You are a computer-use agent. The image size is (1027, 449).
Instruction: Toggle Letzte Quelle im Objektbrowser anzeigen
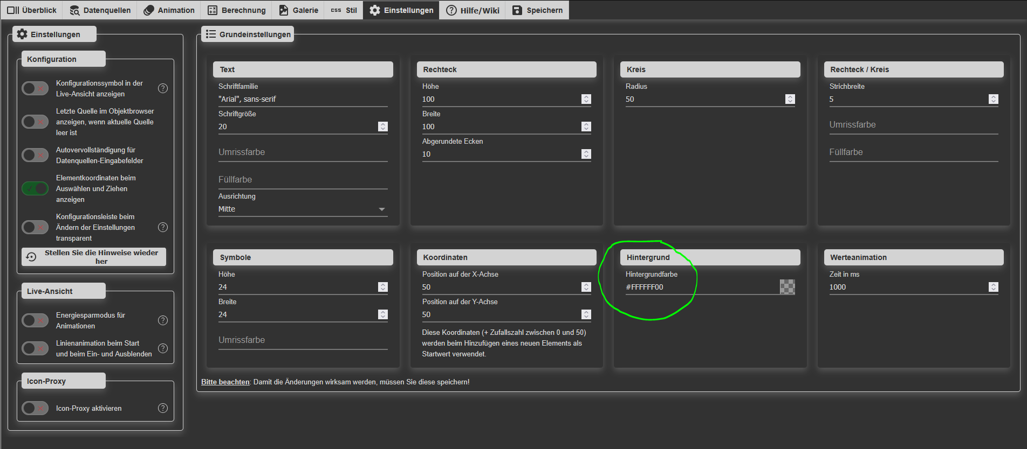coord(35,122)
